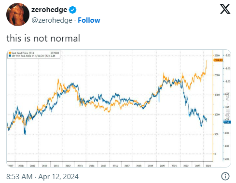Click the X logo

[225, 9]
